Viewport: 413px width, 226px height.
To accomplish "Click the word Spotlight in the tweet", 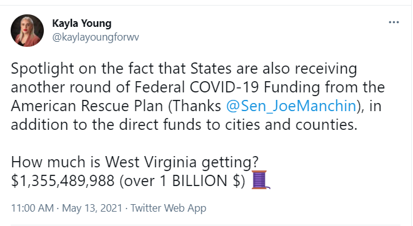I will point(43,69).
